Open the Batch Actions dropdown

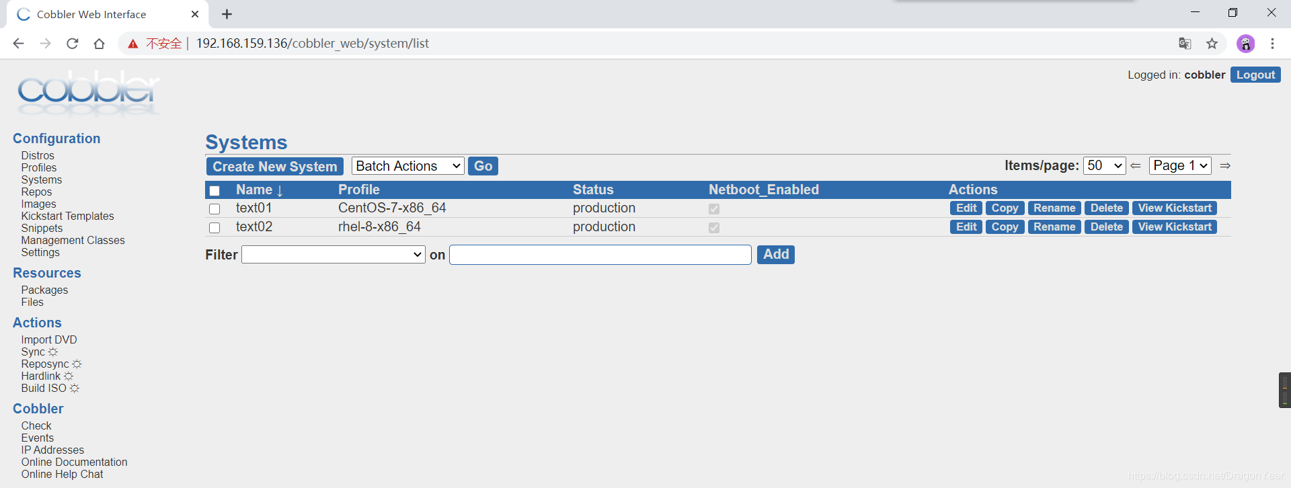pos(408,166)
